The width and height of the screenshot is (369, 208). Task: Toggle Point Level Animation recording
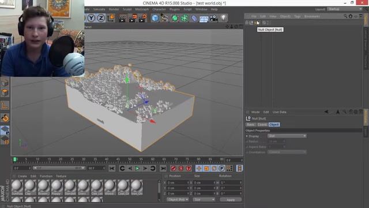pos(229,168)
